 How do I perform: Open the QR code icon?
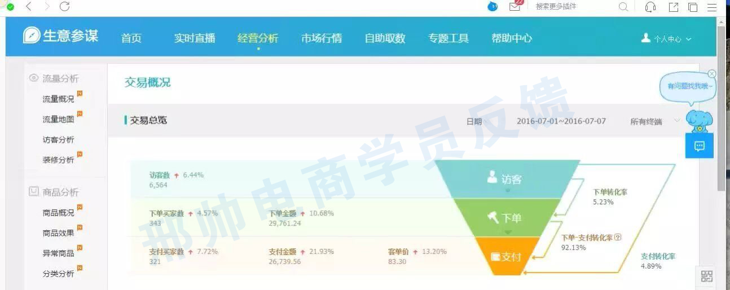pos(706,276)
